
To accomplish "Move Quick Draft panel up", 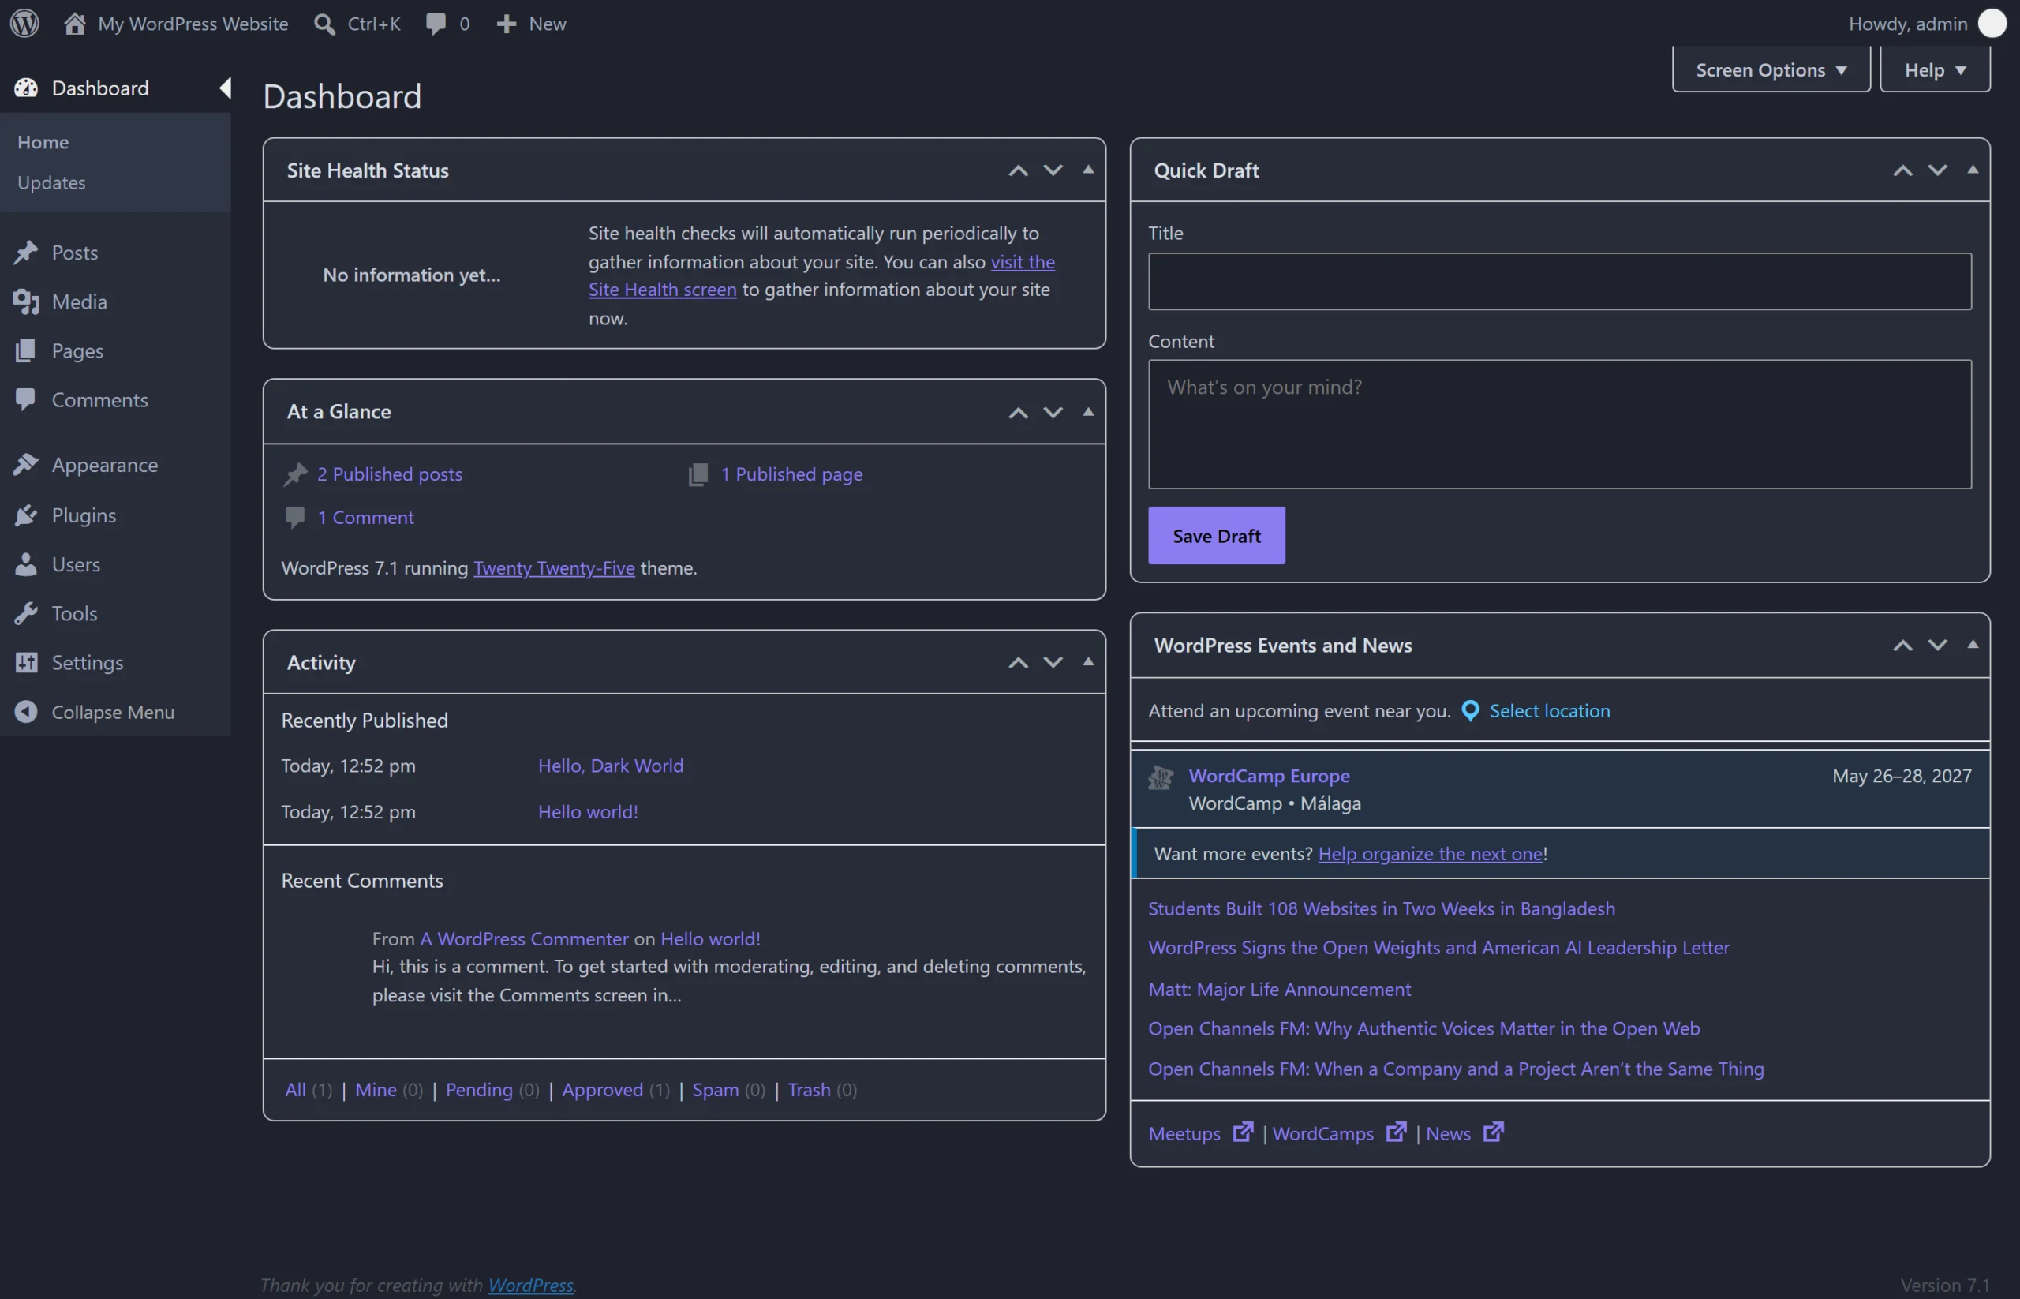I will coord(1902,170).
